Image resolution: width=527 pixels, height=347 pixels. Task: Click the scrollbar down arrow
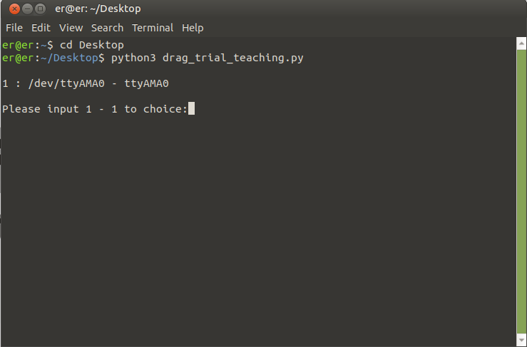click(521, 341)
